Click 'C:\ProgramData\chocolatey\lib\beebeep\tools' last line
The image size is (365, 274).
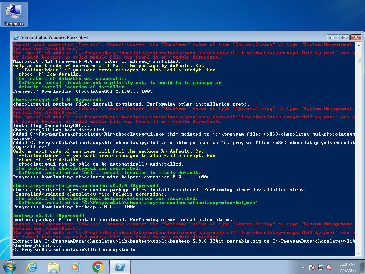pyautogui.click(x=74, y=250)
